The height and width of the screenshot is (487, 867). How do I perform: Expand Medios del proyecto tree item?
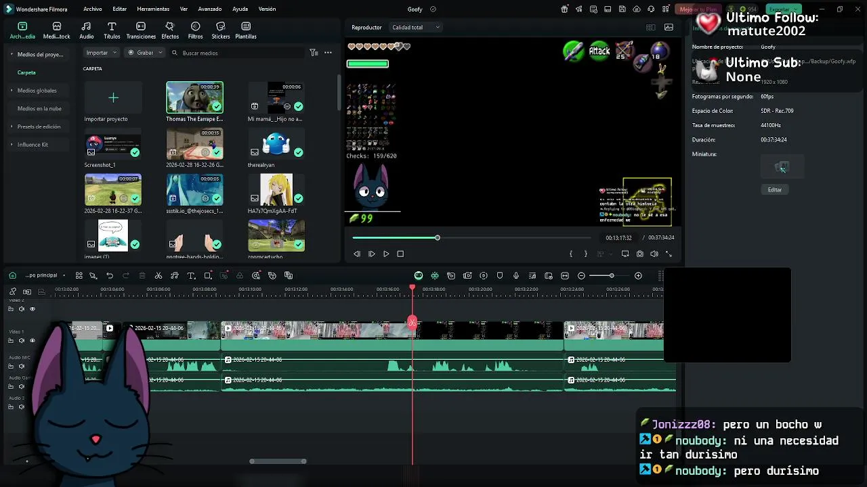pyautogui.click(x=38, y=54)
